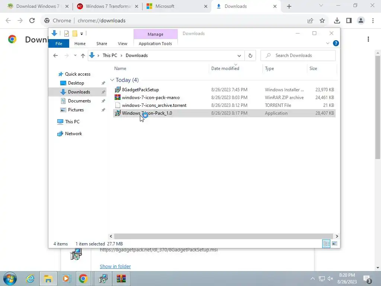This screenshot has width=381, height=286.
Task: Open the Application Tools tab
Action: (x=155, y=44)
